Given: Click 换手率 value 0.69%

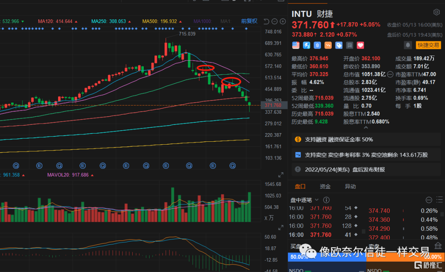Looking at the screenshot, I should point(421,98).
